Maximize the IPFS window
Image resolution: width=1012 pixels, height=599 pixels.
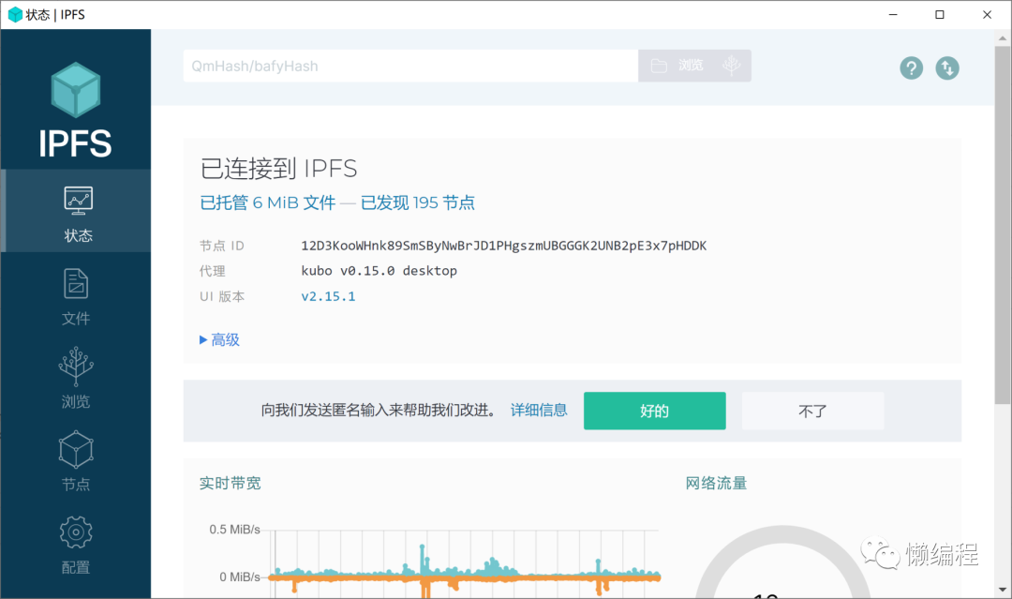940,14
